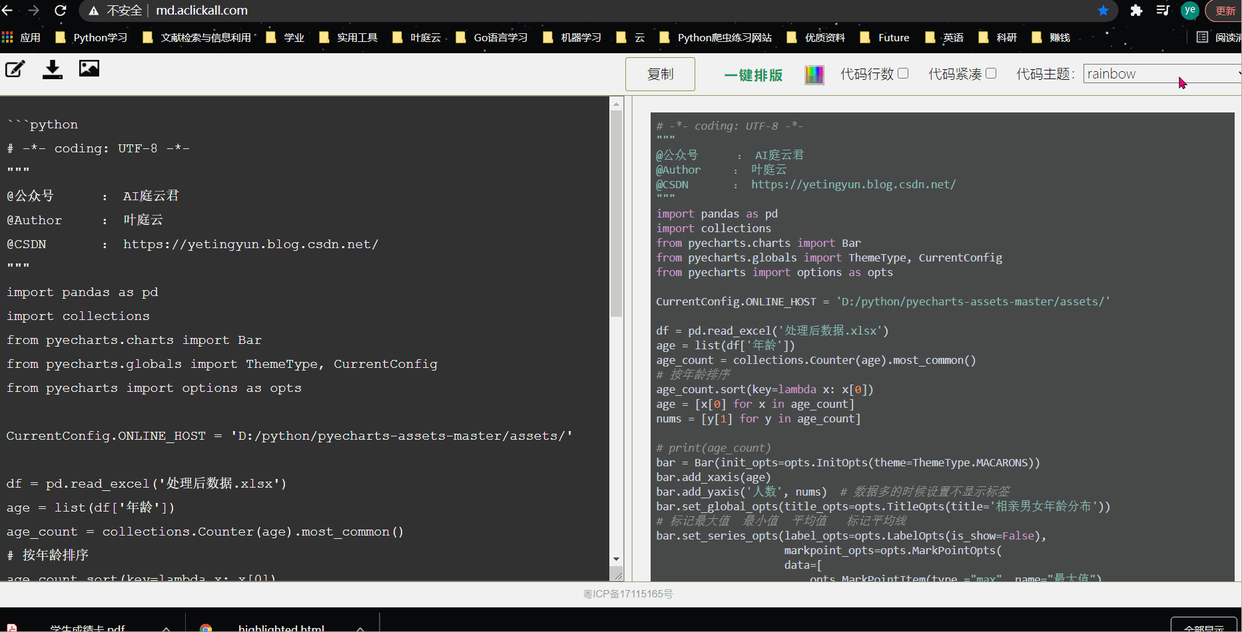This screenshot has width=1242, height=632.
Task: Open the 应用 apps shortcut
Action: [x=21, y=37]
